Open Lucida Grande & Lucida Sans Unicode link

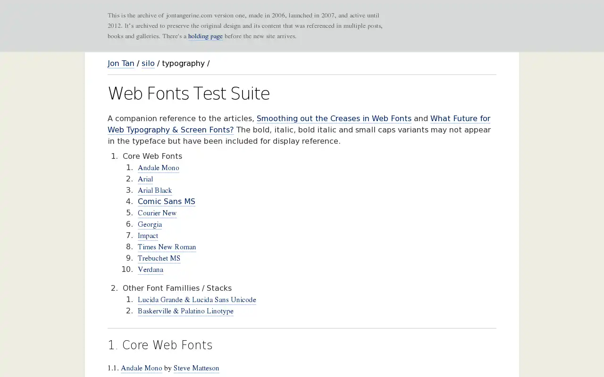pyautogui.click(x=197, y=300)
